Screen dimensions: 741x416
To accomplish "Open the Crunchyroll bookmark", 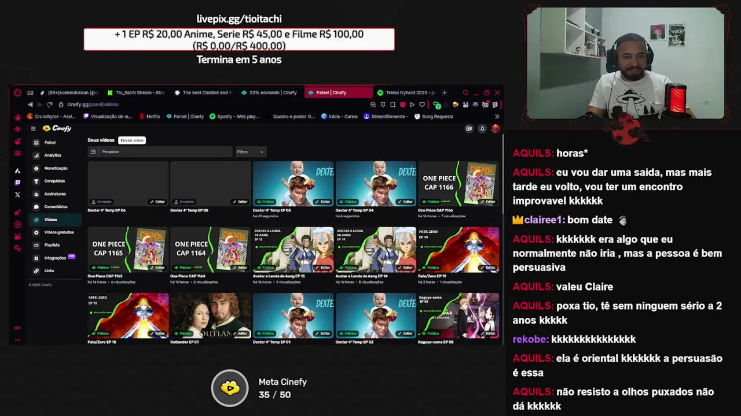I will [52, 116].
